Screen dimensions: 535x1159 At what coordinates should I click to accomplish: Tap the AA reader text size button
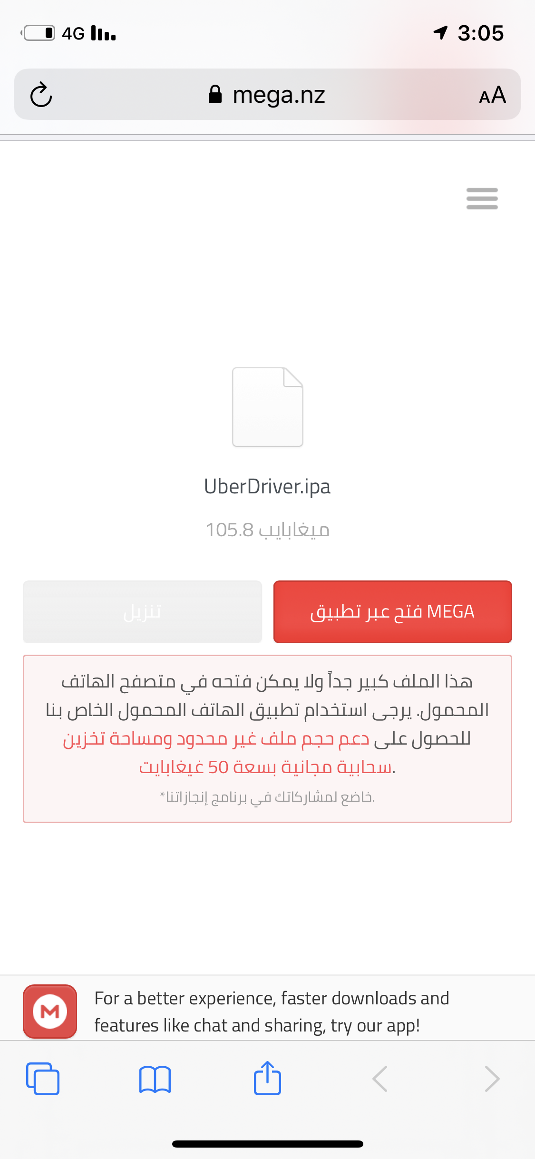492,95
